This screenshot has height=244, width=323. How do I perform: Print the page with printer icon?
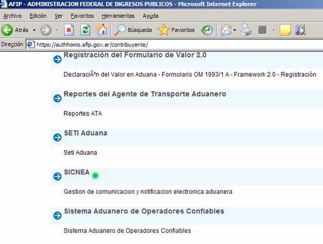(x=246, y=30)
